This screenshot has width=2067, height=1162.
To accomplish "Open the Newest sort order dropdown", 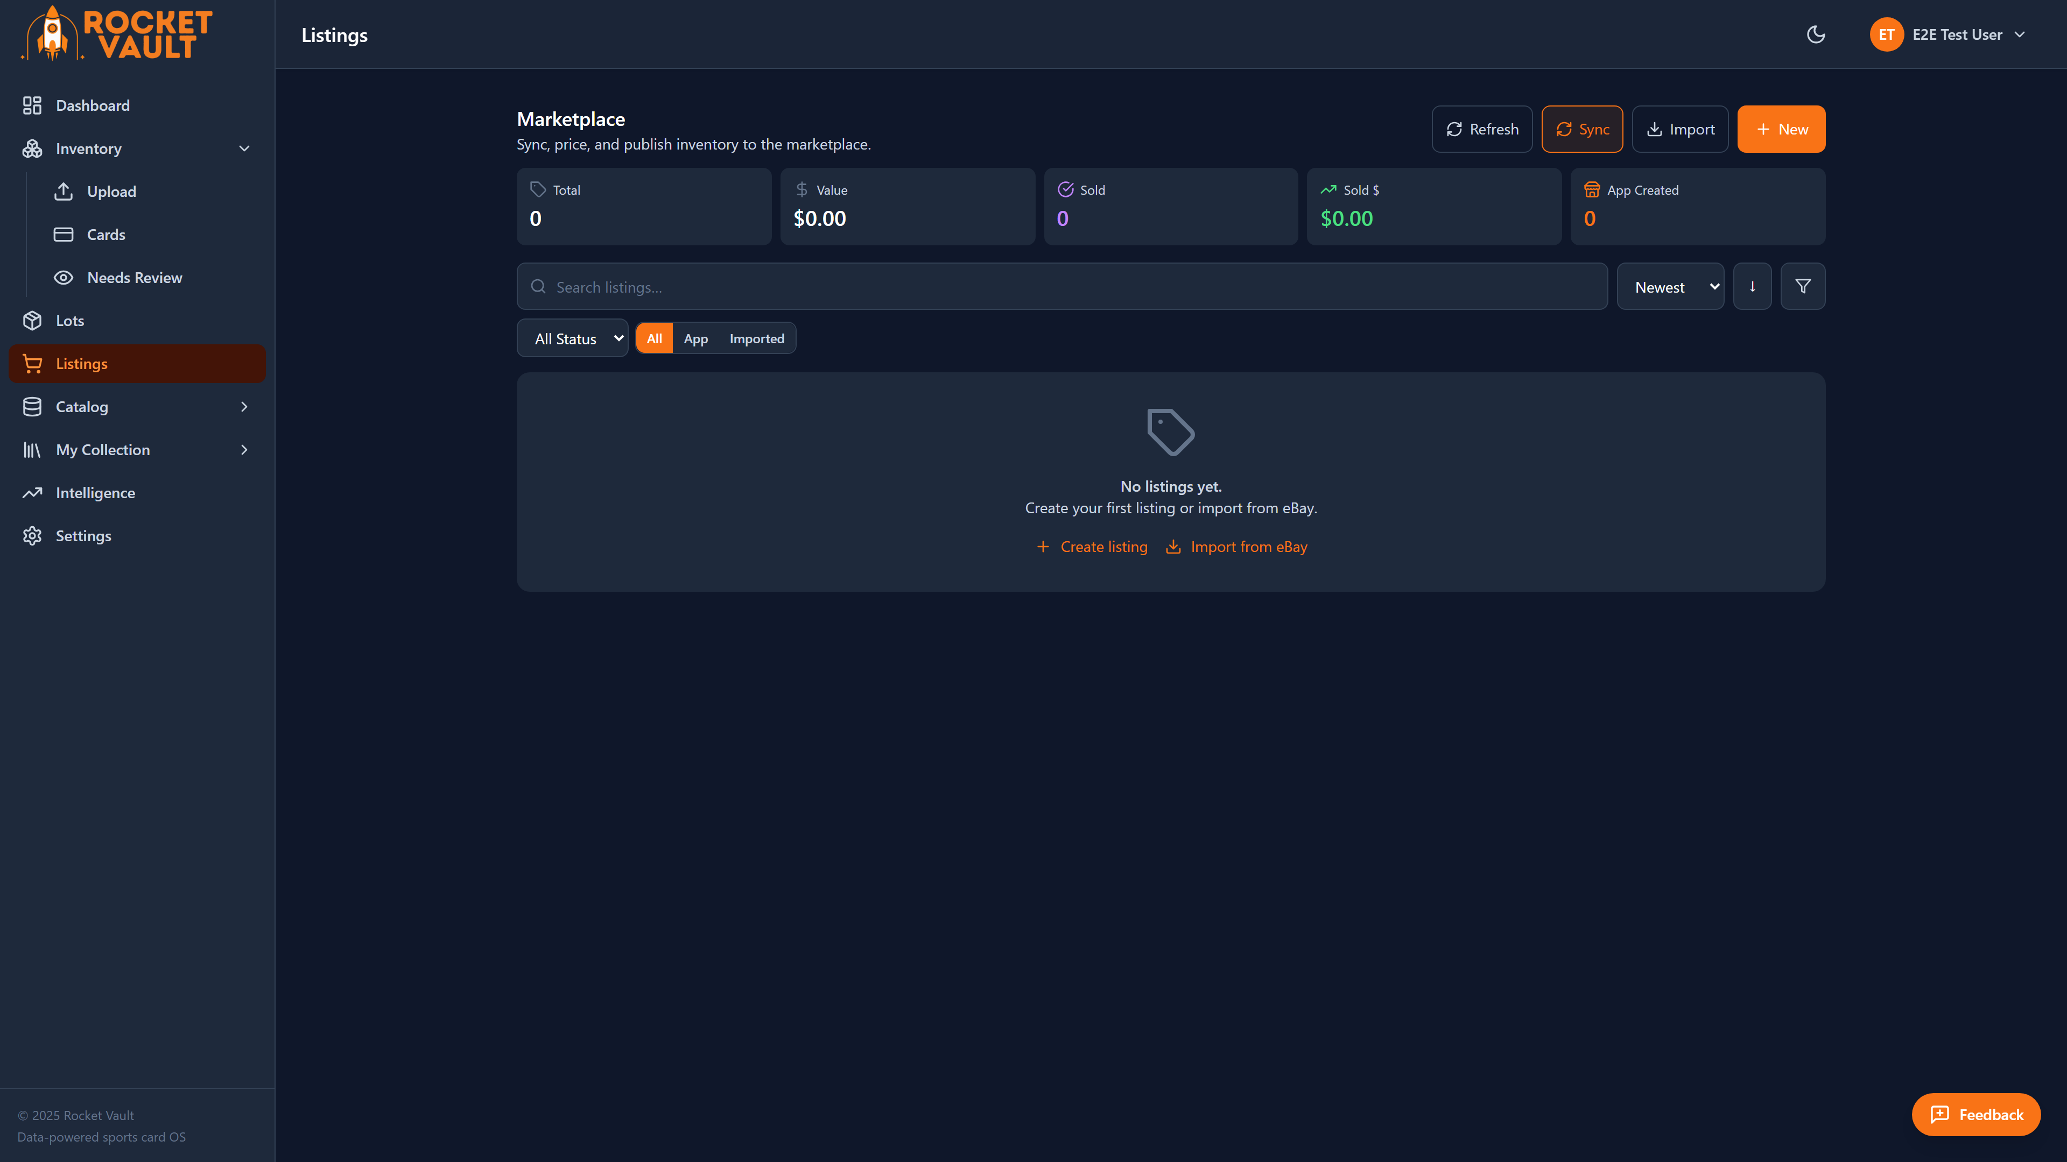I will [x=1671, y=286].
